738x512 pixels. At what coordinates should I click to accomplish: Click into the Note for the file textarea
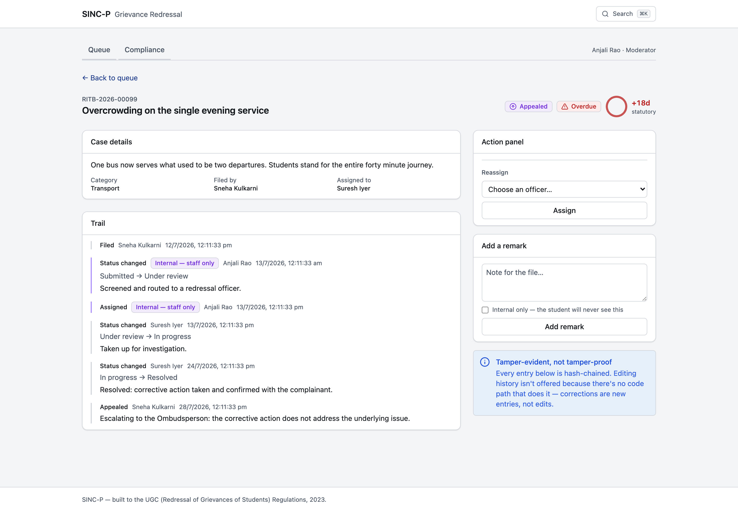click(x=564, y=283)
